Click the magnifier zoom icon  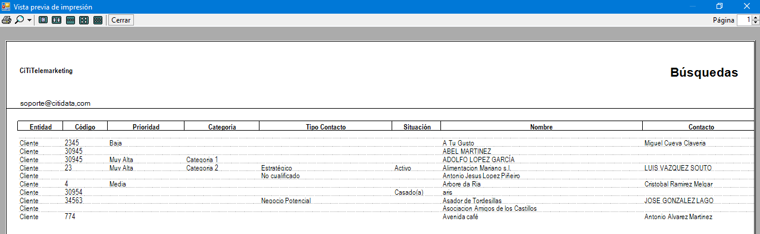click(x=20, y=20)
